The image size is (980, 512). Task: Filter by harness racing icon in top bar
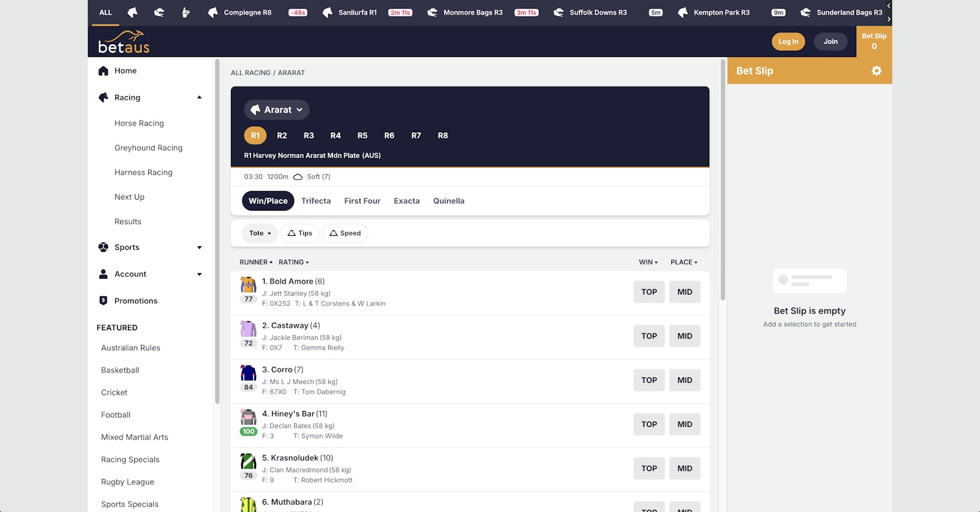point(186,12)
